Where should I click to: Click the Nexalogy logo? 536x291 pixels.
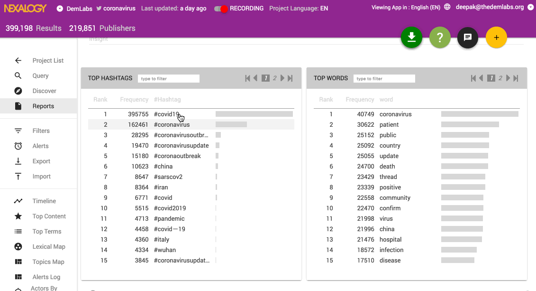[x=25, y=8]
